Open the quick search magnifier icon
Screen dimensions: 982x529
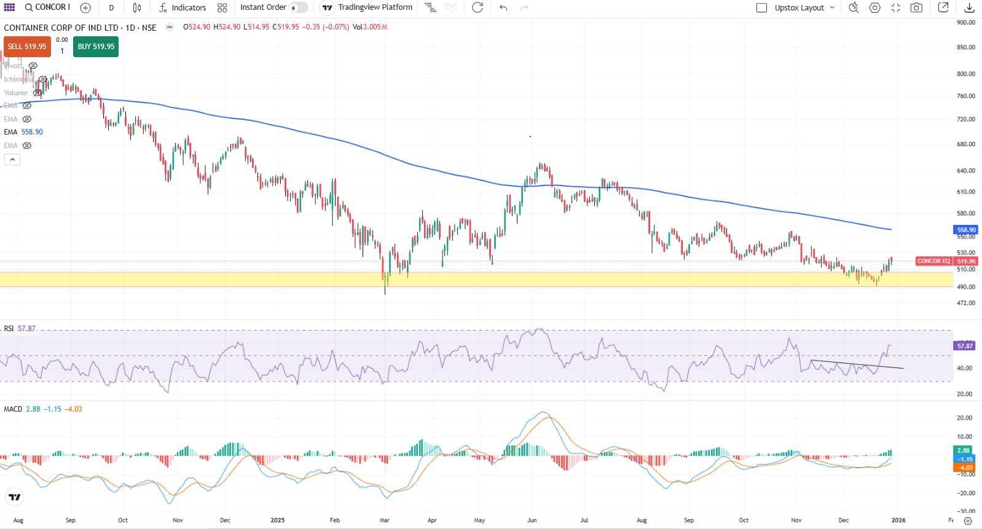(x=854, y=8)
